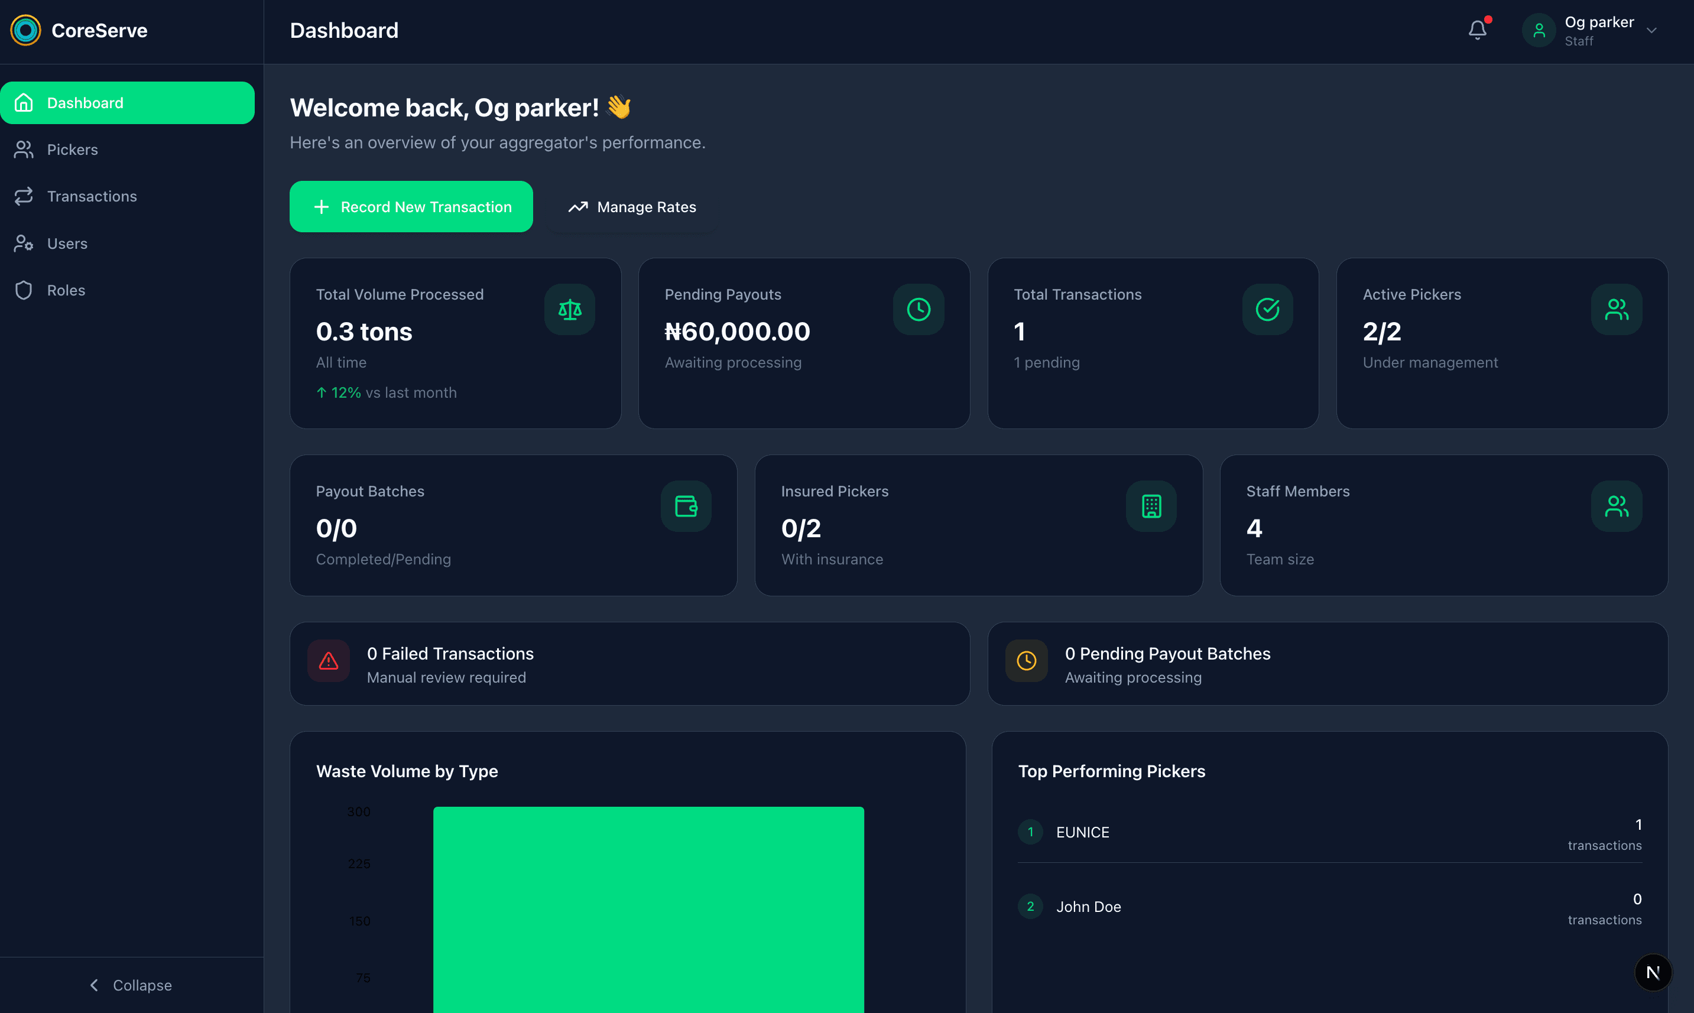The image size is (1694, 1013).
Task: Select Dashboard in the sidebar
Action: [x=85, y=102]
